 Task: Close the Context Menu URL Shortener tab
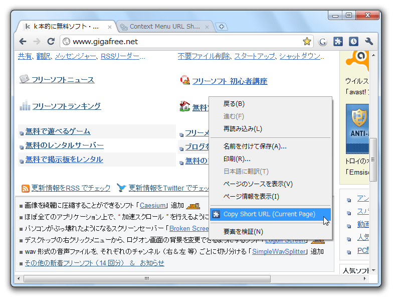207,27
